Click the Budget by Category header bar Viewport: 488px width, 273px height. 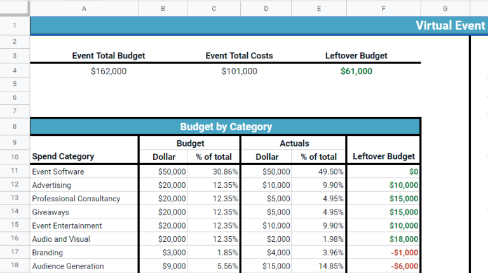(x=226, y=126)
